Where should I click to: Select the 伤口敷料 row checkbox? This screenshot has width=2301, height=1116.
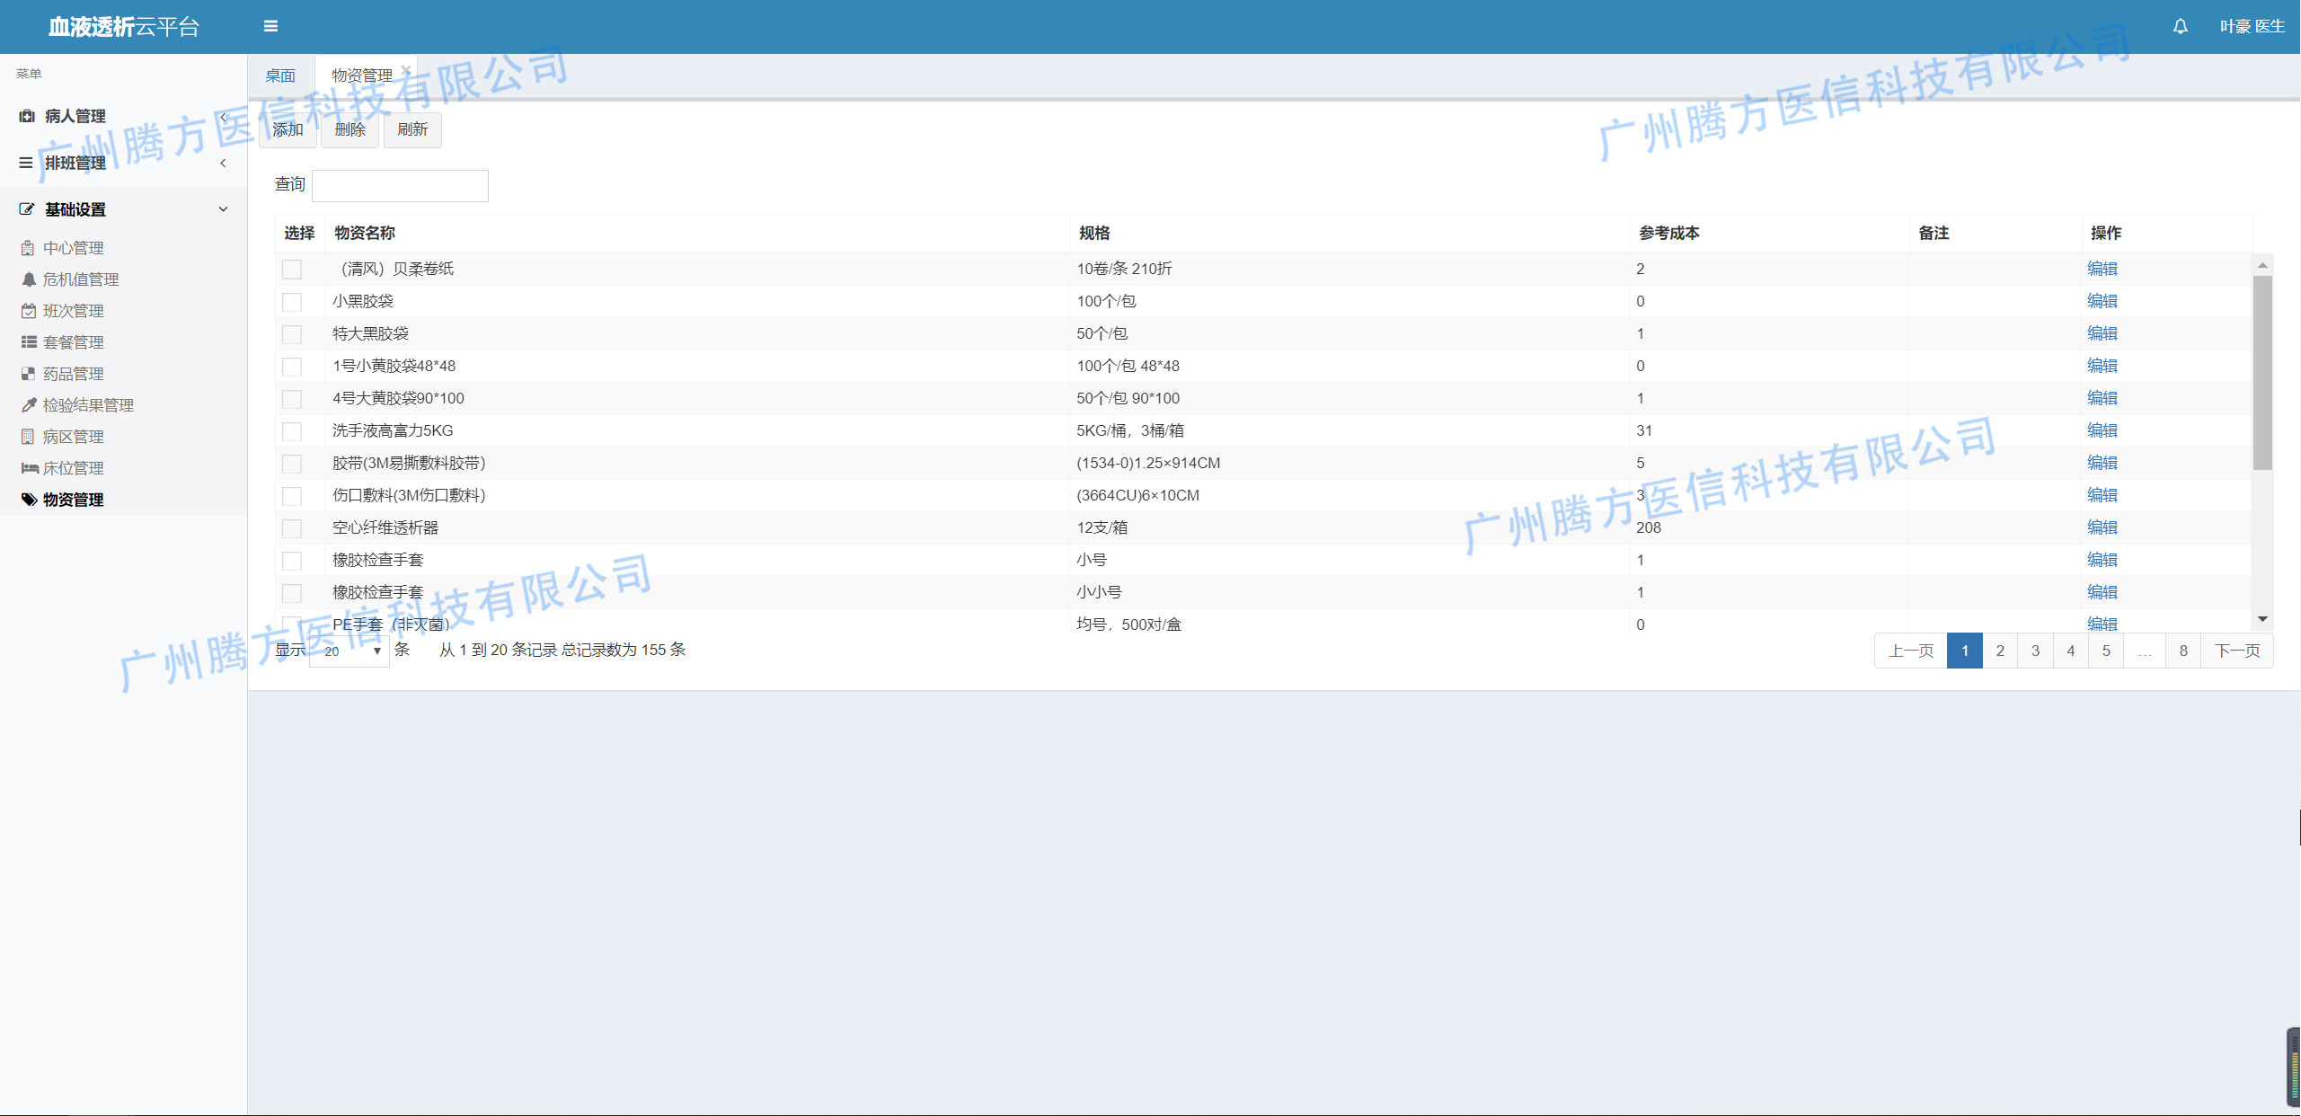(292, 496)
